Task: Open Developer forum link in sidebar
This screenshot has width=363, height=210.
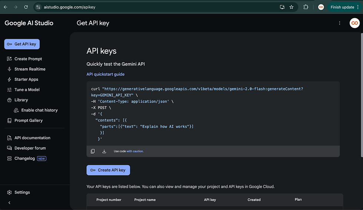Action: pyautogui.click(x=30, y=148)
